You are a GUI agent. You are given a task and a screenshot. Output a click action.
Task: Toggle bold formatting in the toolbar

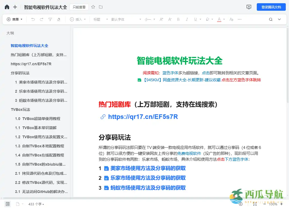coord(178,19)
